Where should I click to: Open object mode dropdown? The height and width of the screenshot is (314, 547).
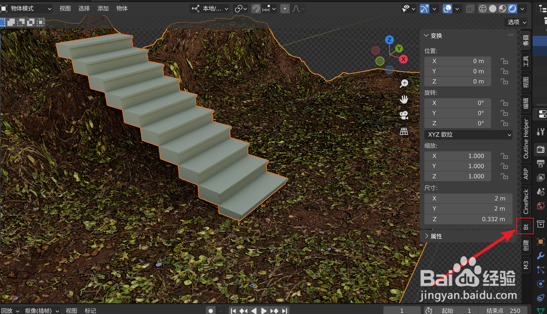27,8
